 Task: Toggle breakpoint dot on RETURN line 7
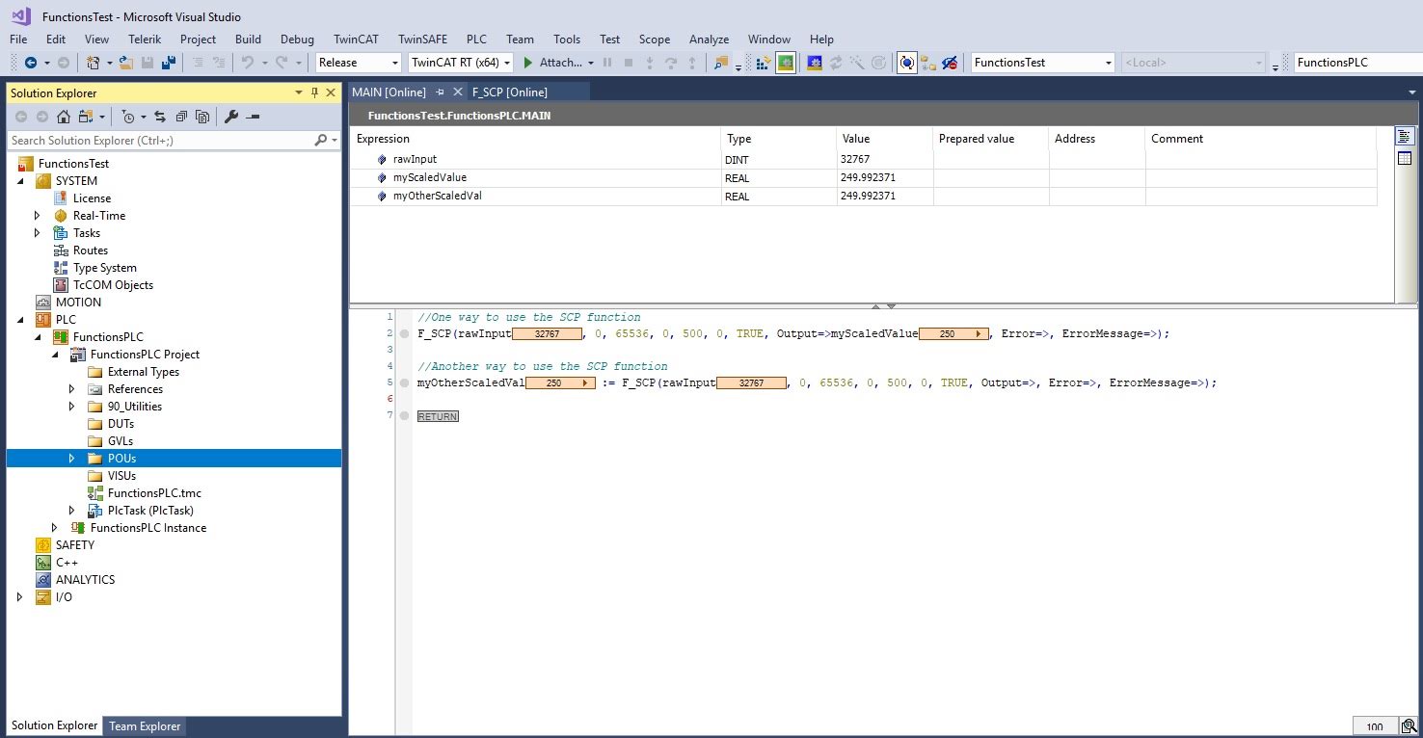click(x=405, y=415)
